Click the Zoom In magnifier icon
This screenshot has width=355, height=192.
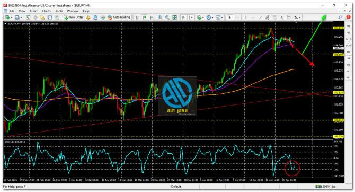pos(160,18)
